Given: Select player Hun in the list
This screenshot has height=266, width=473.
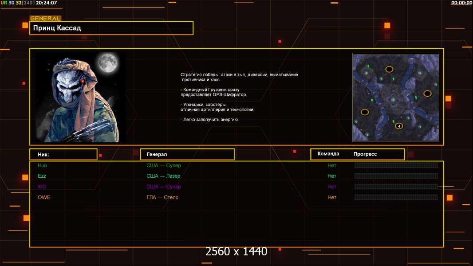Looking at the screenshot, I should click(x=42, y=165).
